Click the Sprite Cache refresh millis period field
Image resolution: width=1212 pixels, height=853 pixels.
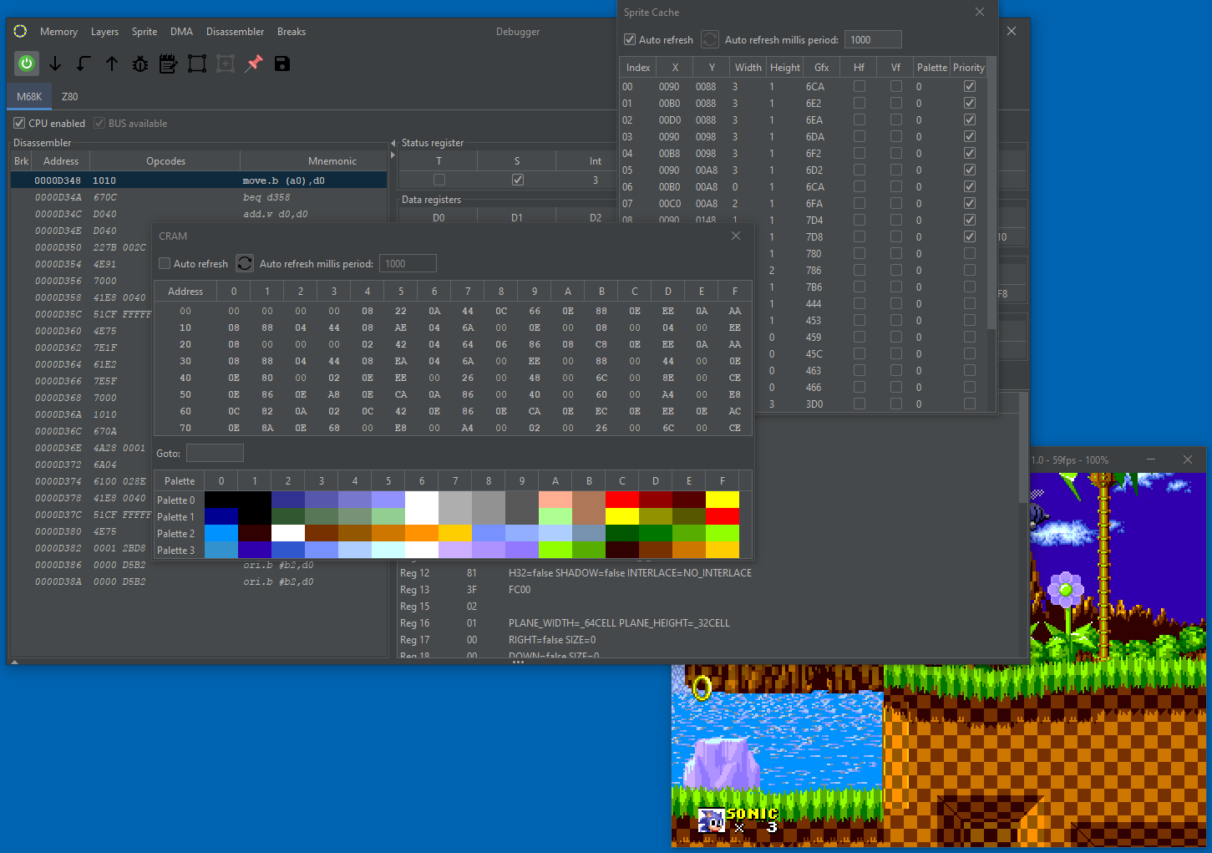(x=872, y=39)
